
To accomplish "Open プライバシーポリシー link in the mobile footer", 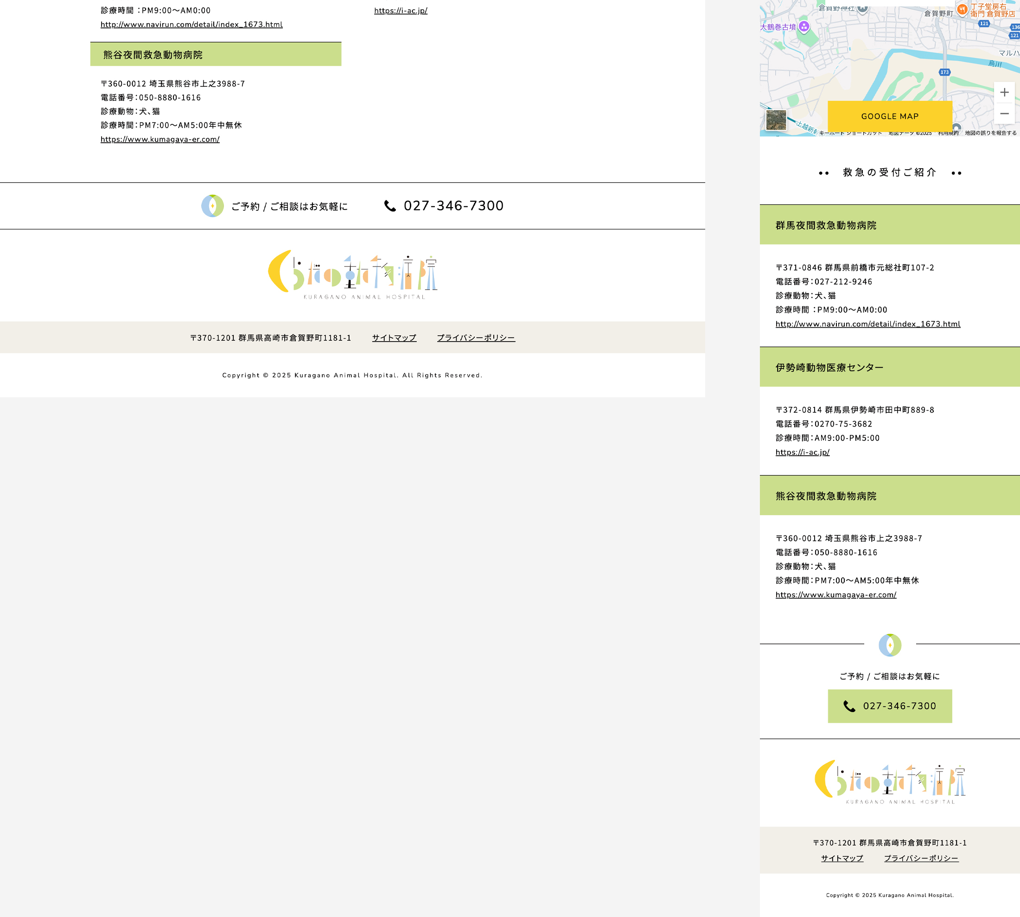I will coord(921,858).
